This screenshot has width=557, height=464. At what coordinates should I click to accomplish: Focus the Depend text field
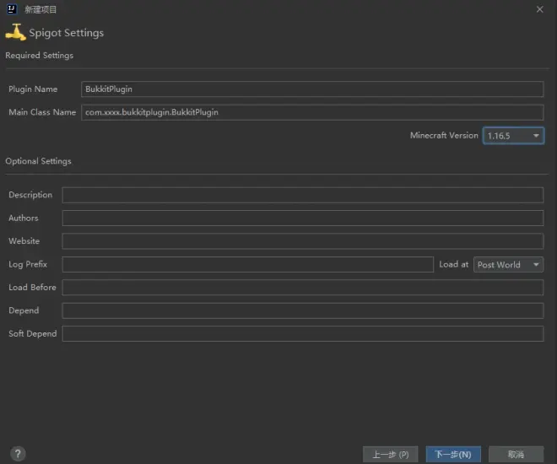point(303,310)
